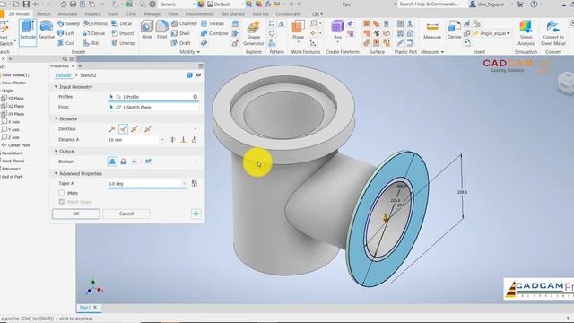Open the Annotate ribbon tab
The width and height of the screenshot is (574, 323).
point(67,14)
